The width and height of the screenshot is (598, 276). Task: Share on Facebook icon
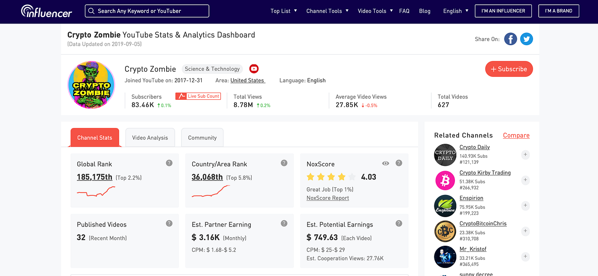(510, 39)
